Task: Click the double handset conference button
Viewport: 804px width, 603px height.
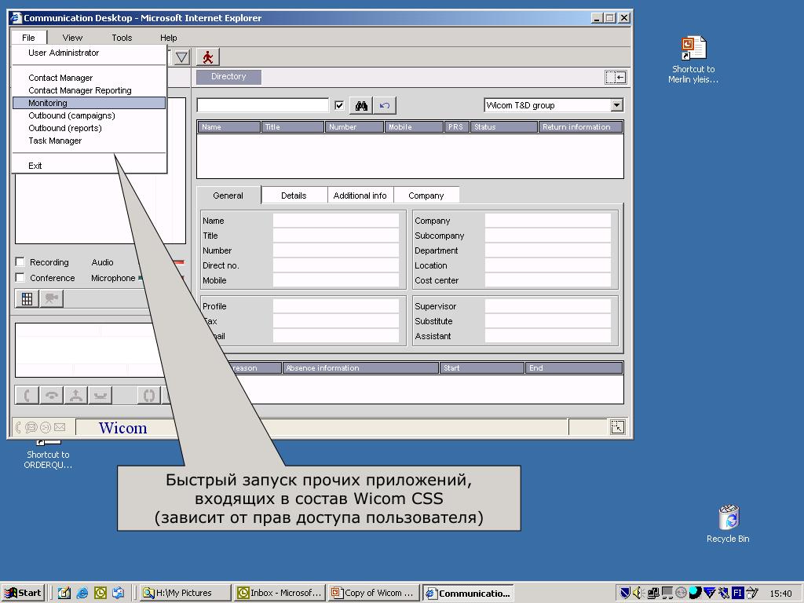Action: (149, 396)
